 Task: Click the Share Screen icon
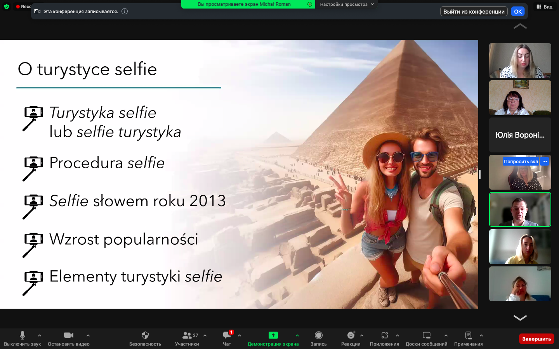(x=273, y=335)
